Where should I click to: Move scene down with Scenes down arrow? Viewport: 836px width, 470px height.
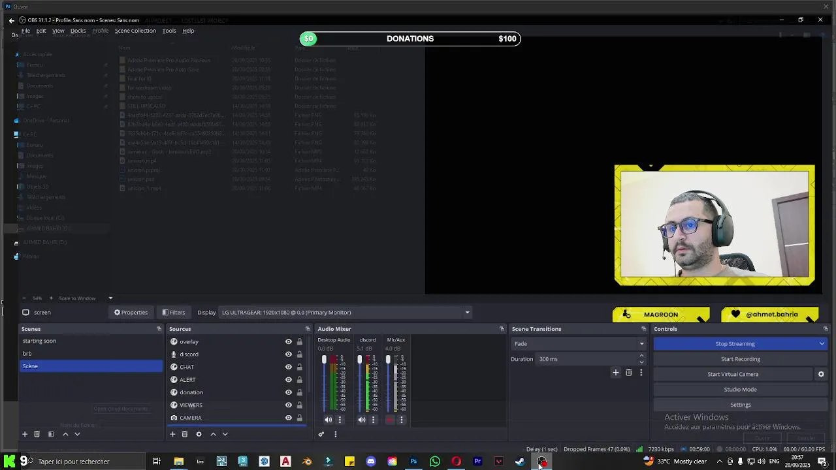pos(77,434)
